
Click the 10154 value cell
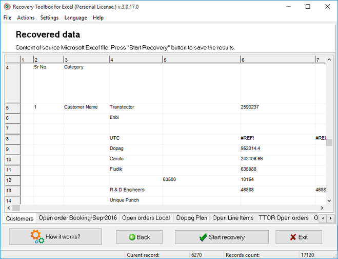(278, 180)
